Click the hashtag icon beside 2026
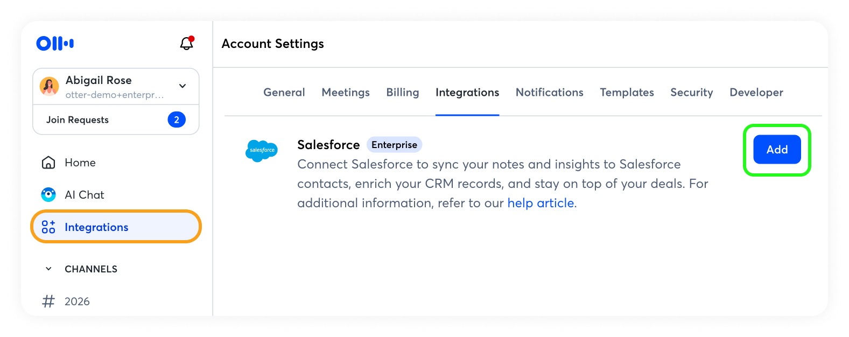 [x=48, y=301]
